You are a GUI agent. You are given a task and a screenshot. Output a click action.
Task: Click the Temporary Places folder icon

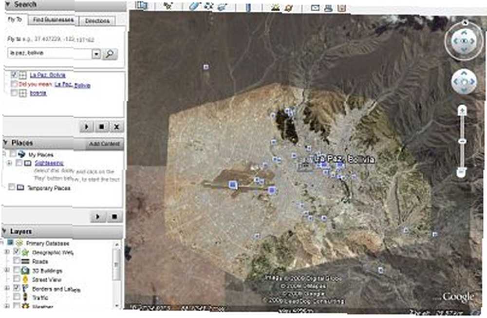[x=20, y=187]
